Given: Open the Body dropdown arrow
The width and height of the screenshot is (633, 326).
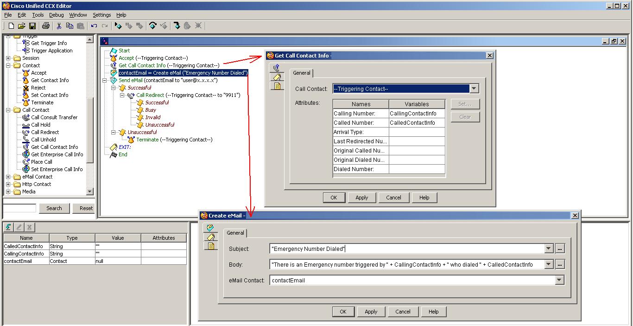Looking at the screenshot, I should [549, 265].
